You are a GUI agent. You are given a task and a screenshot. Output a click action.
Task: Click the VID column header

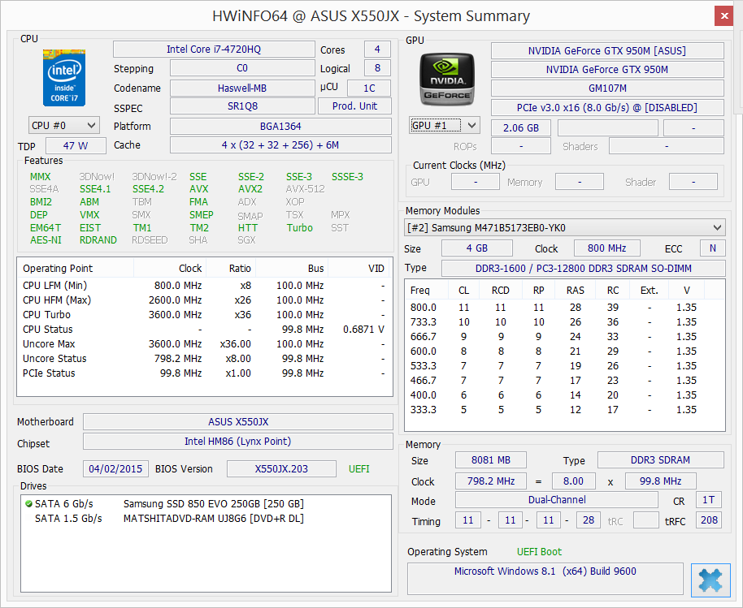(x=359, y=268)
